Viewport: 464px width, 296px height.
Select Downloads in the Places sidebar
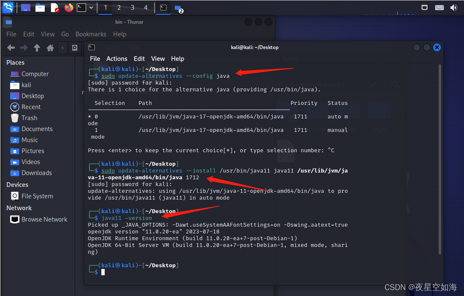point(35,173)
